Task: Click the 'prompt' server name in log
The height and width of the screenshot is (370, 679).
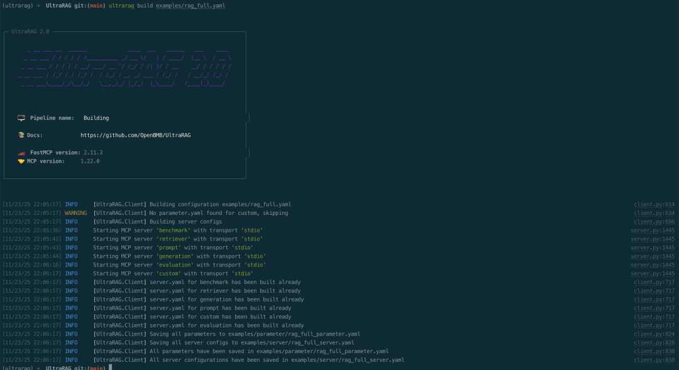Action: [x=168, y=248]
